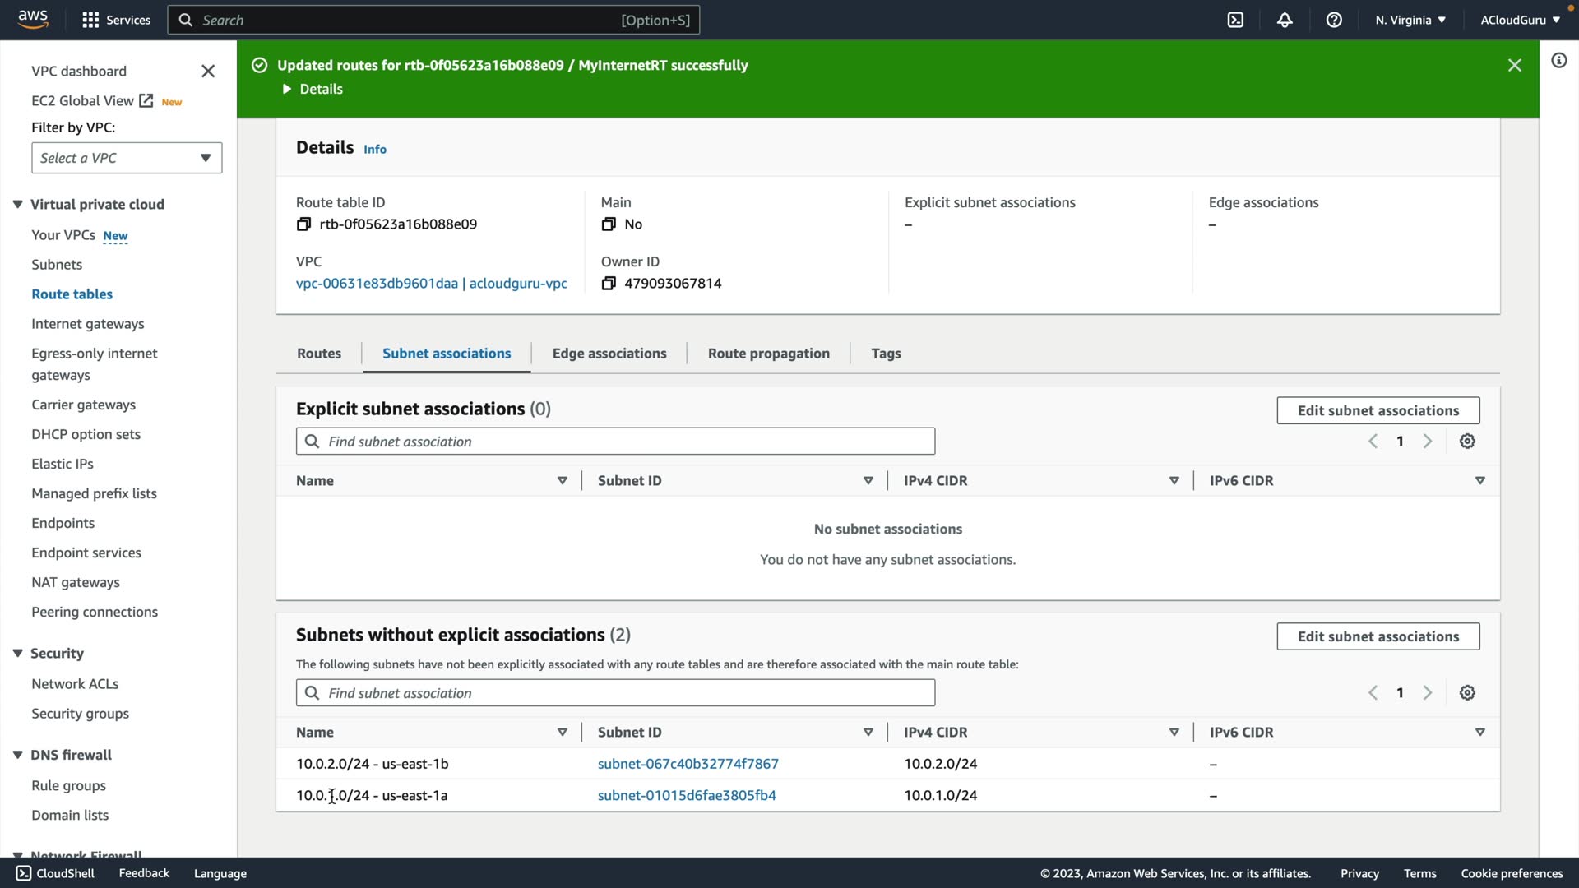Sort explicit associations by Subnet ID column
1579x888 pixels.
[x=868, y=481]
